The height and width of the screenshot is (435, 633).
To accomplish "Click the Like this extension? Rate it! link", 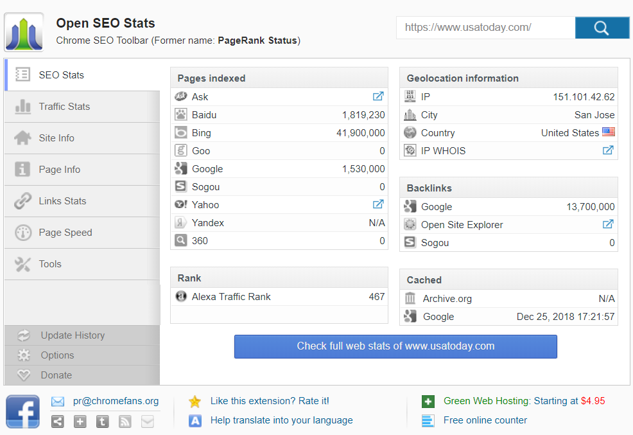I will [x=270, y=401].
